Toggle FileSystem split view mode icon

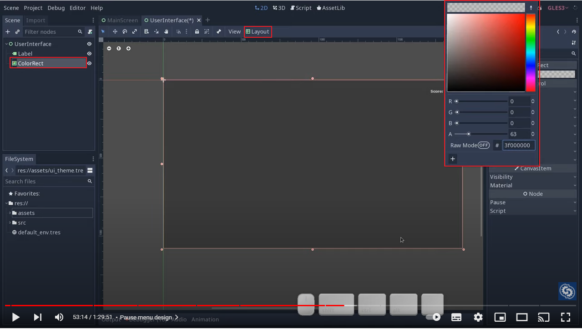90,170
